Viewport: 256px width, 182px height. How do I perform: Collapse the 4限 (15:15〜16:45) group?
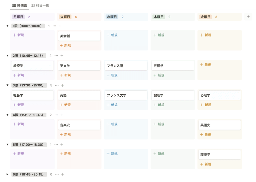[x=7, y=115]
